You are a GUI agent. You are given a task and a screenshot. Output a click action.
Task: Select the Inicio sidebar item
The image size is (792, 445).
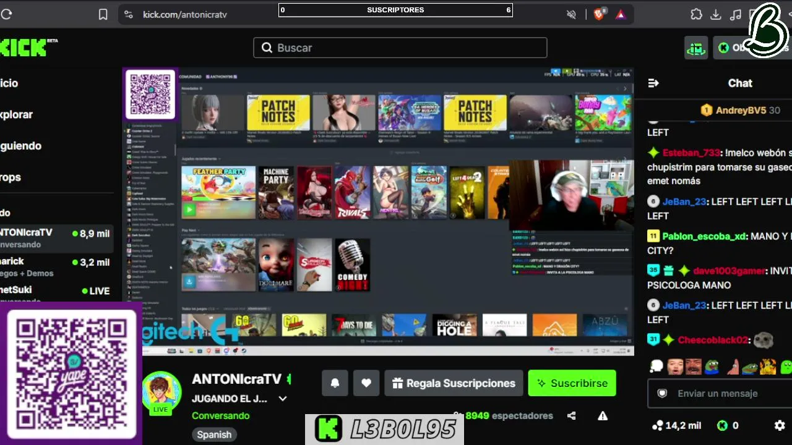9,83
